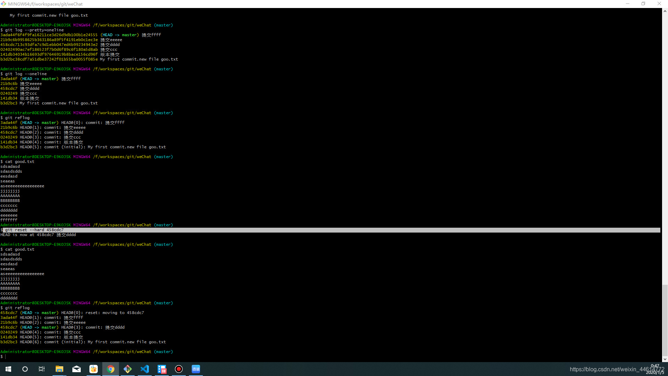This screenshot has width=668, height=376.
Task: Click the terminal scrollbar up arrow
Action: 665,11
